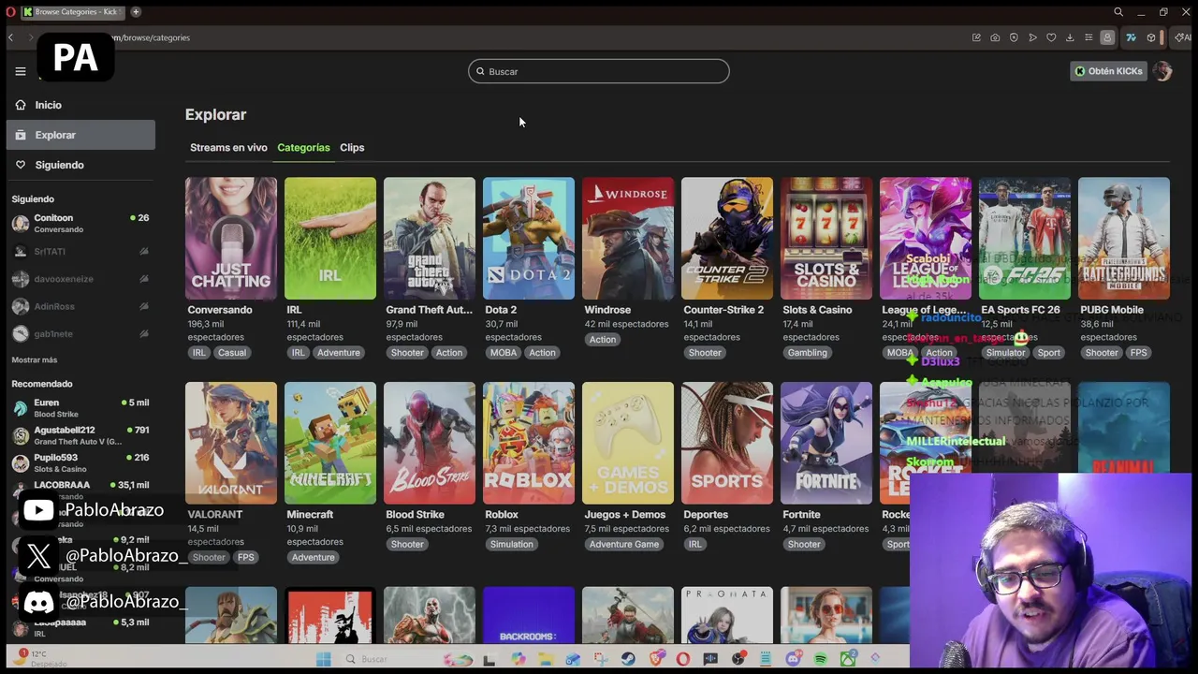Open a new browser tab with plus
1198x674 pixels.
click(x=136, y=12)
